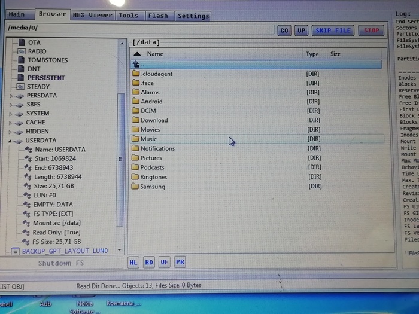Viewport: 419px width, 314px height.
Task: Click the Movies folder icon
Action: click(135, 129)
